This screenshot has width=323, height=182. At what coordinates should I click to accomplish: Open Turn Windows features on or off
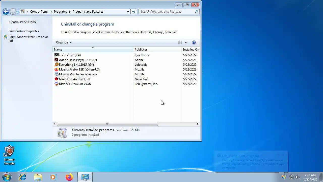(x=29, y=39)
